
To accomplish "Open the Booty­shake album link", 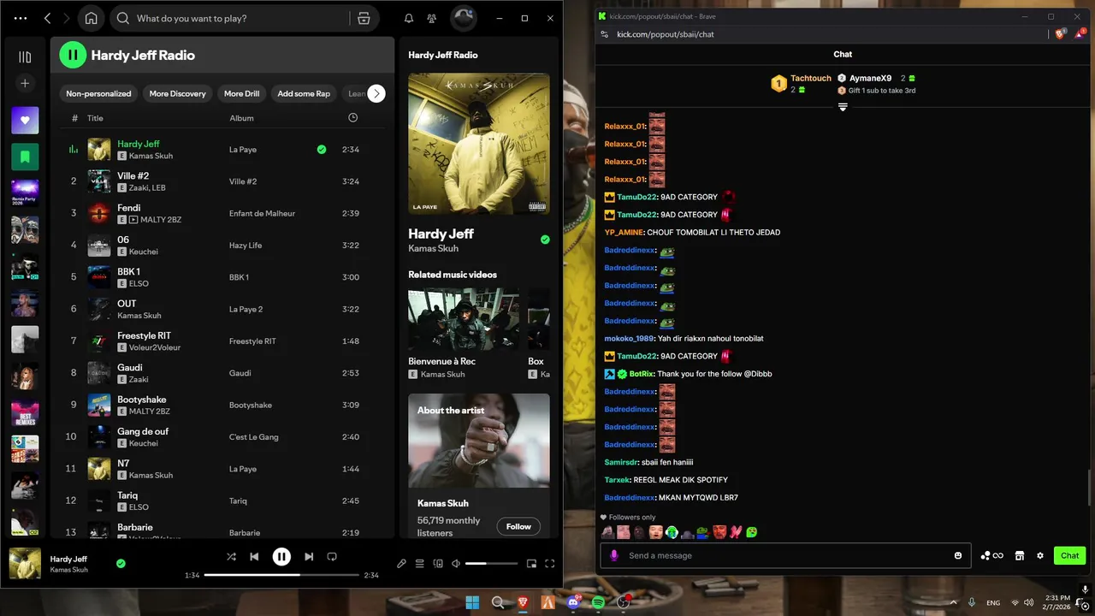I will pyautogui.click(x=250, y=405).
